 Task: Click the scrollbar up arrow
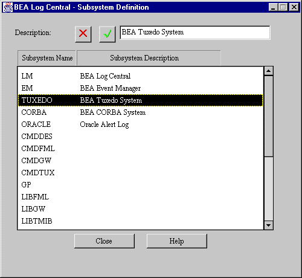click(x=268, y=71)
